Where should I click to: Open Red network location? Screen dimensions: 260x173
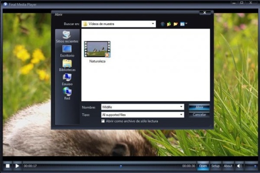(x=67, y=93)
